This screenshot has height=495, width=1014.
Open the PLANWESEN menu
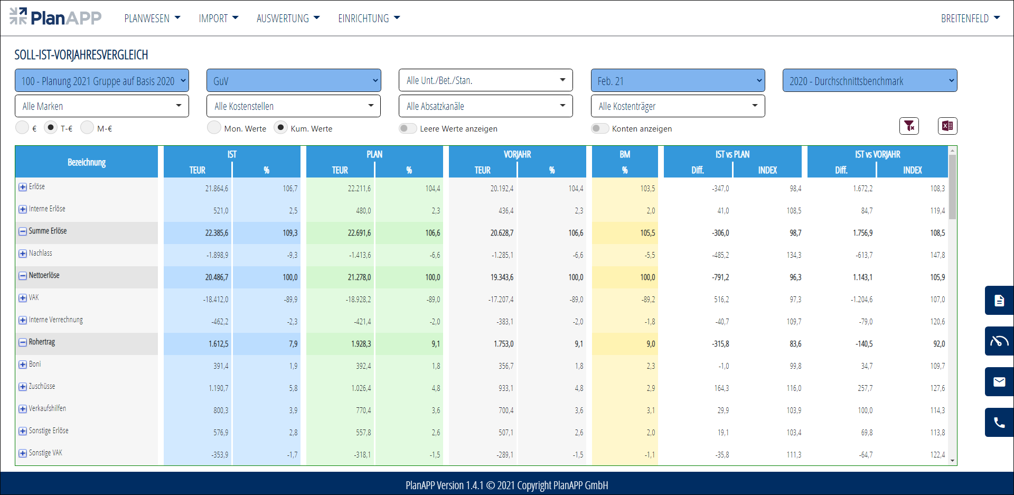(152, 18)
